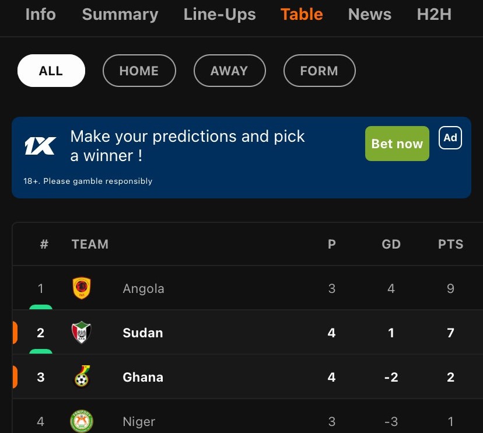Tap the Sudan football association badge
Screen dimensions: 483x433
coord(81,332)
